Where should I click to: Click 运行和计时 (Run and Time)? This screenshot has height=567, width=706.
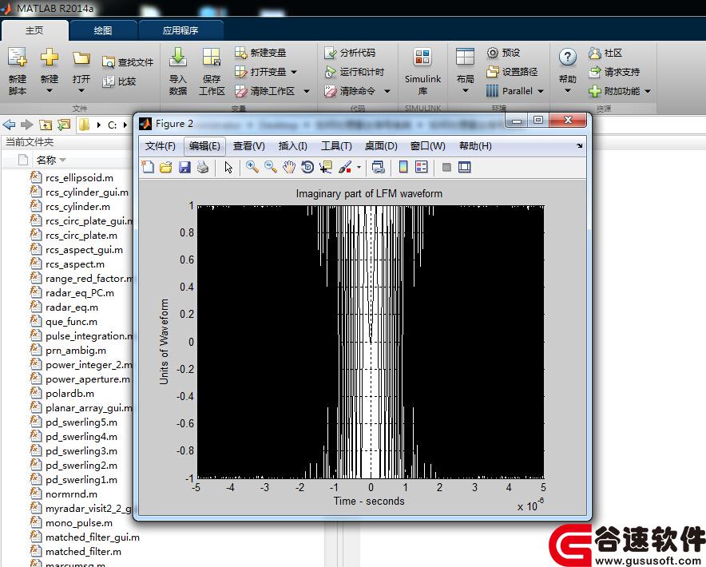[355, 72]
